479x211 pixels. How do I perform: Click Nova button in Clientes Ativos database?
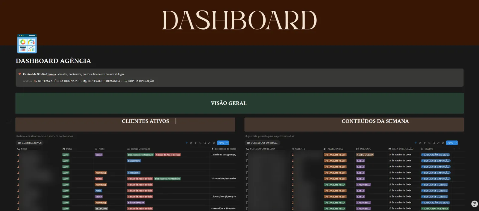[221, 143]
